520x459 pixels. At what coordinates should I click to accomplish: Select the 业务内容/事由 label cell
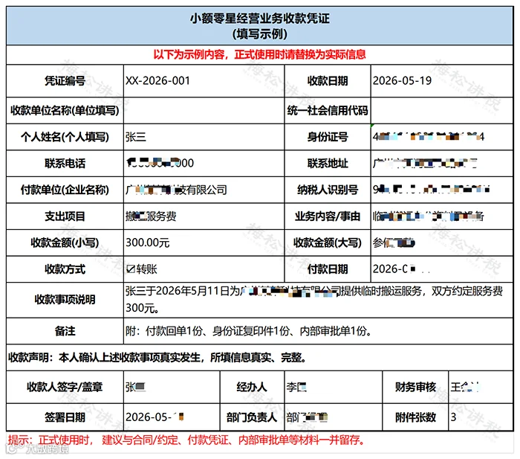328,216
